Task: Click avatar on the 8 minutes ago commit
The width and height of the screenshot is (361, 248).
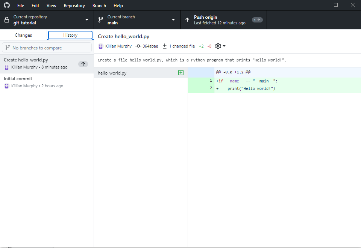Action: click(7, 67)
